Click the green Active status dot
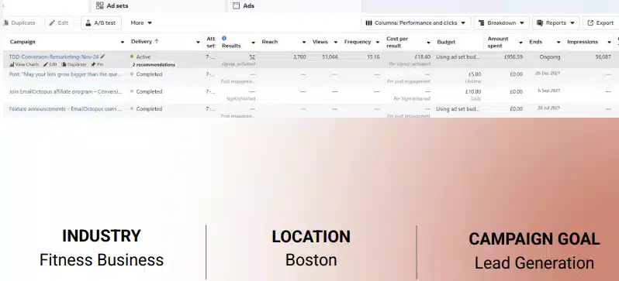Screen dimensions: 619x281 (132, 57)
